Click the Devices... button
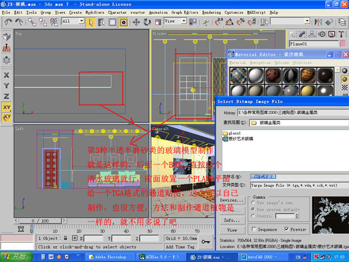Screen dimensions: 349x262 coord(232,200)
